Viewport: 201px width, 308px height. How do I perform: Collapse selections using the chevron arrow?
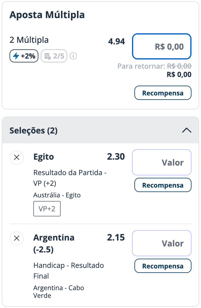(x=187, y=131)
